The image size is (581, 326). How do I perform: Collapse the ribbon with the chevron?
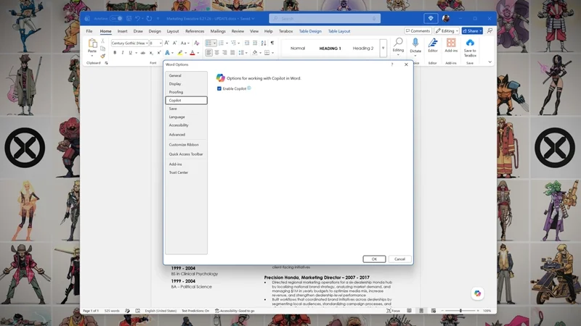(x=489, y=62)
